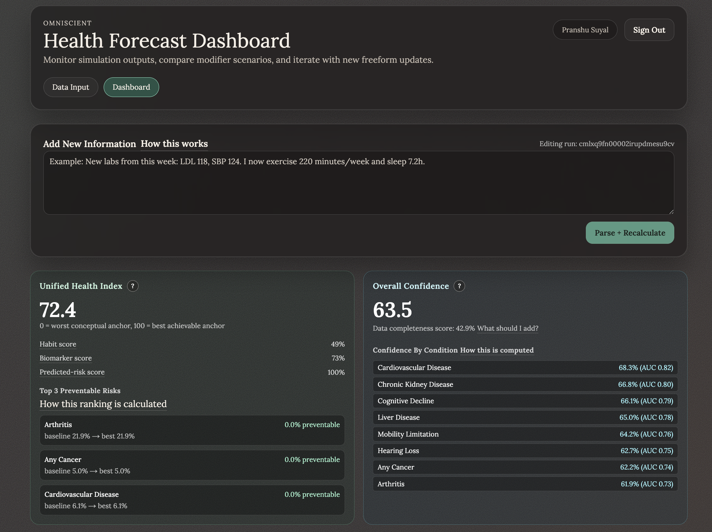This screenshot has width=712, height=532.
Task: Open 'How this is computed' link
Action: coord(497,350)
